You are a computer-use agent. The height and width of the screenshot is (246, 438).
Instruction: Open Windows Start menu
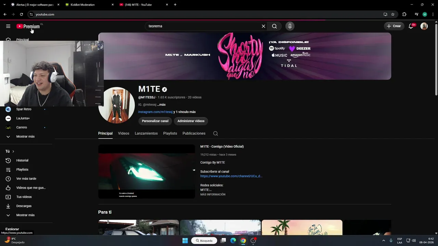(185, 241)
